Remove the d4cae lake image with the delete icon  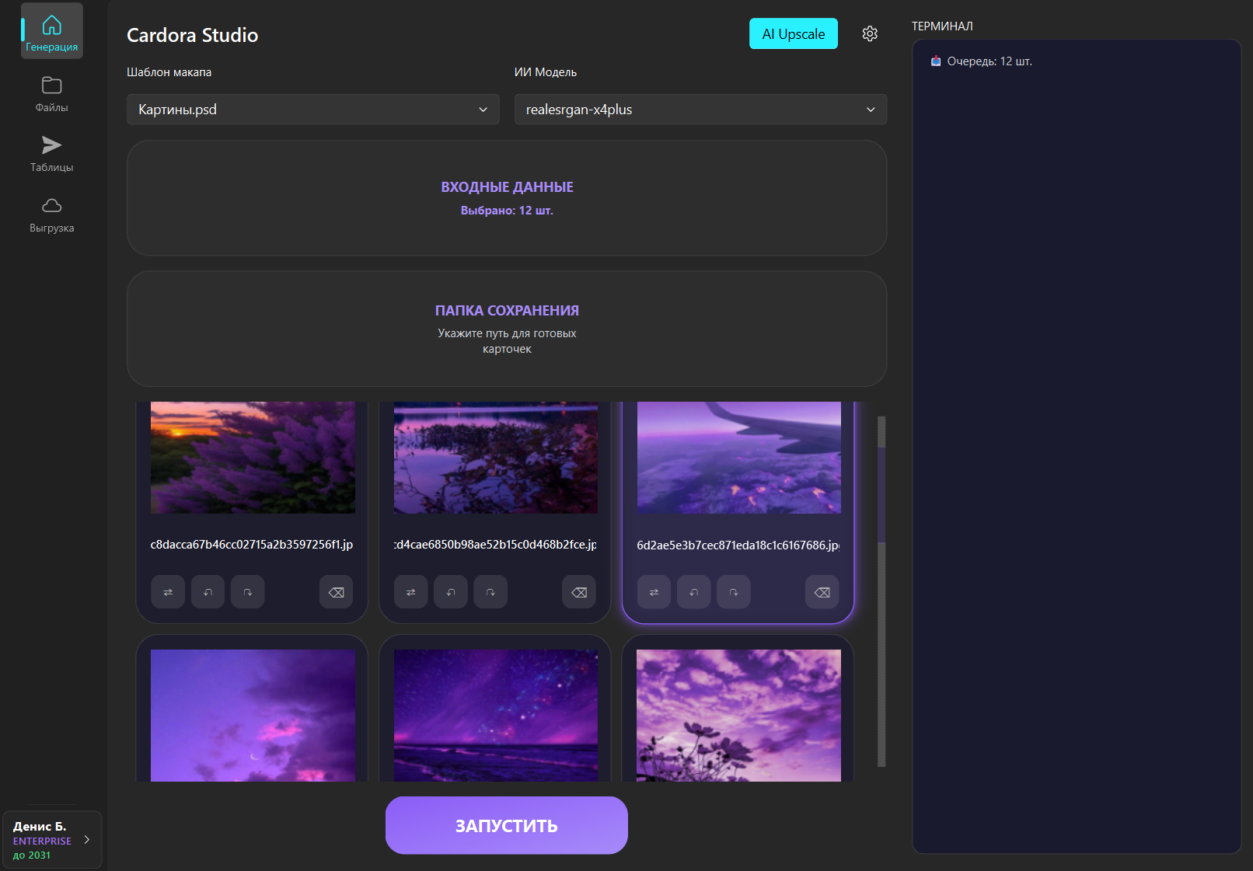(x=579, y=591)
